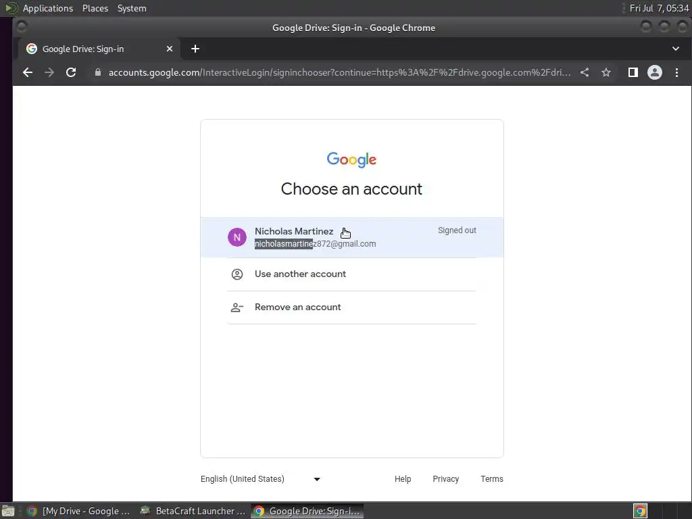The image size is (692, 519).
Task: Reload the sign-in page
Action: click(x=71, y=72)
